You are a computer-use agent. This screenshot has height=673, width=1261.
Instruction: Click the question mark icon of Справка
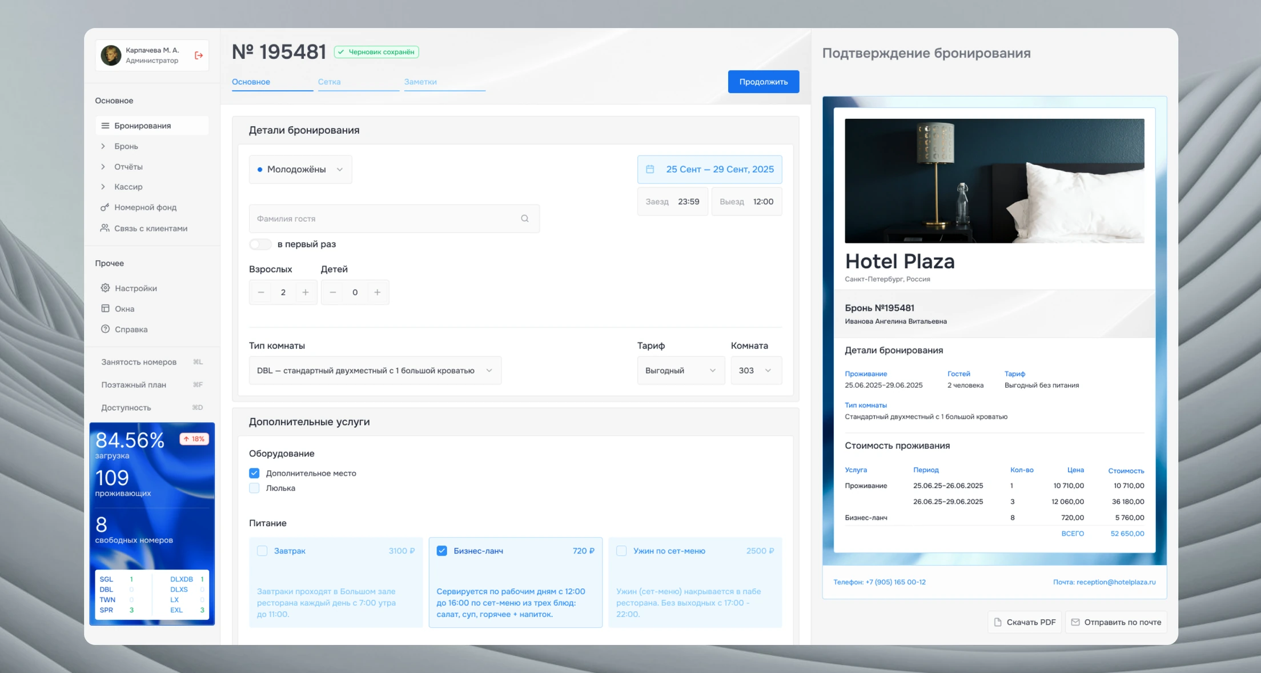(105, 329)
